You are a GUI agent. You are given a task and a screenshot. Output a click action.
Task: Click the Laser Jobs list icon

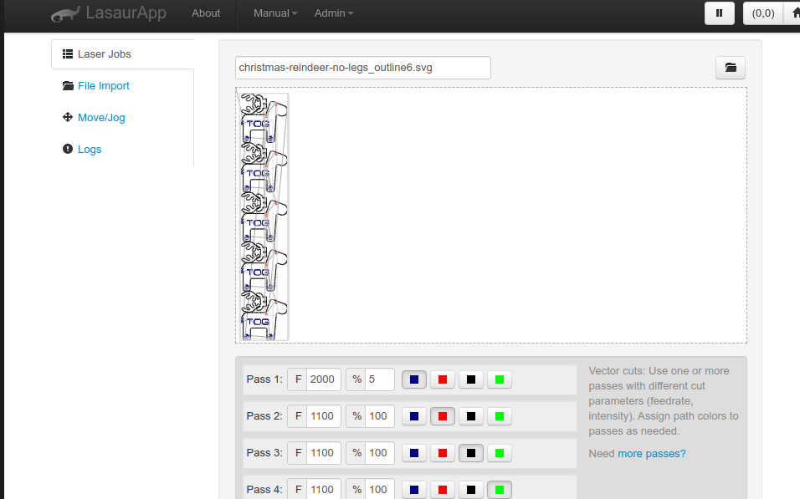[x=68, y=54]
